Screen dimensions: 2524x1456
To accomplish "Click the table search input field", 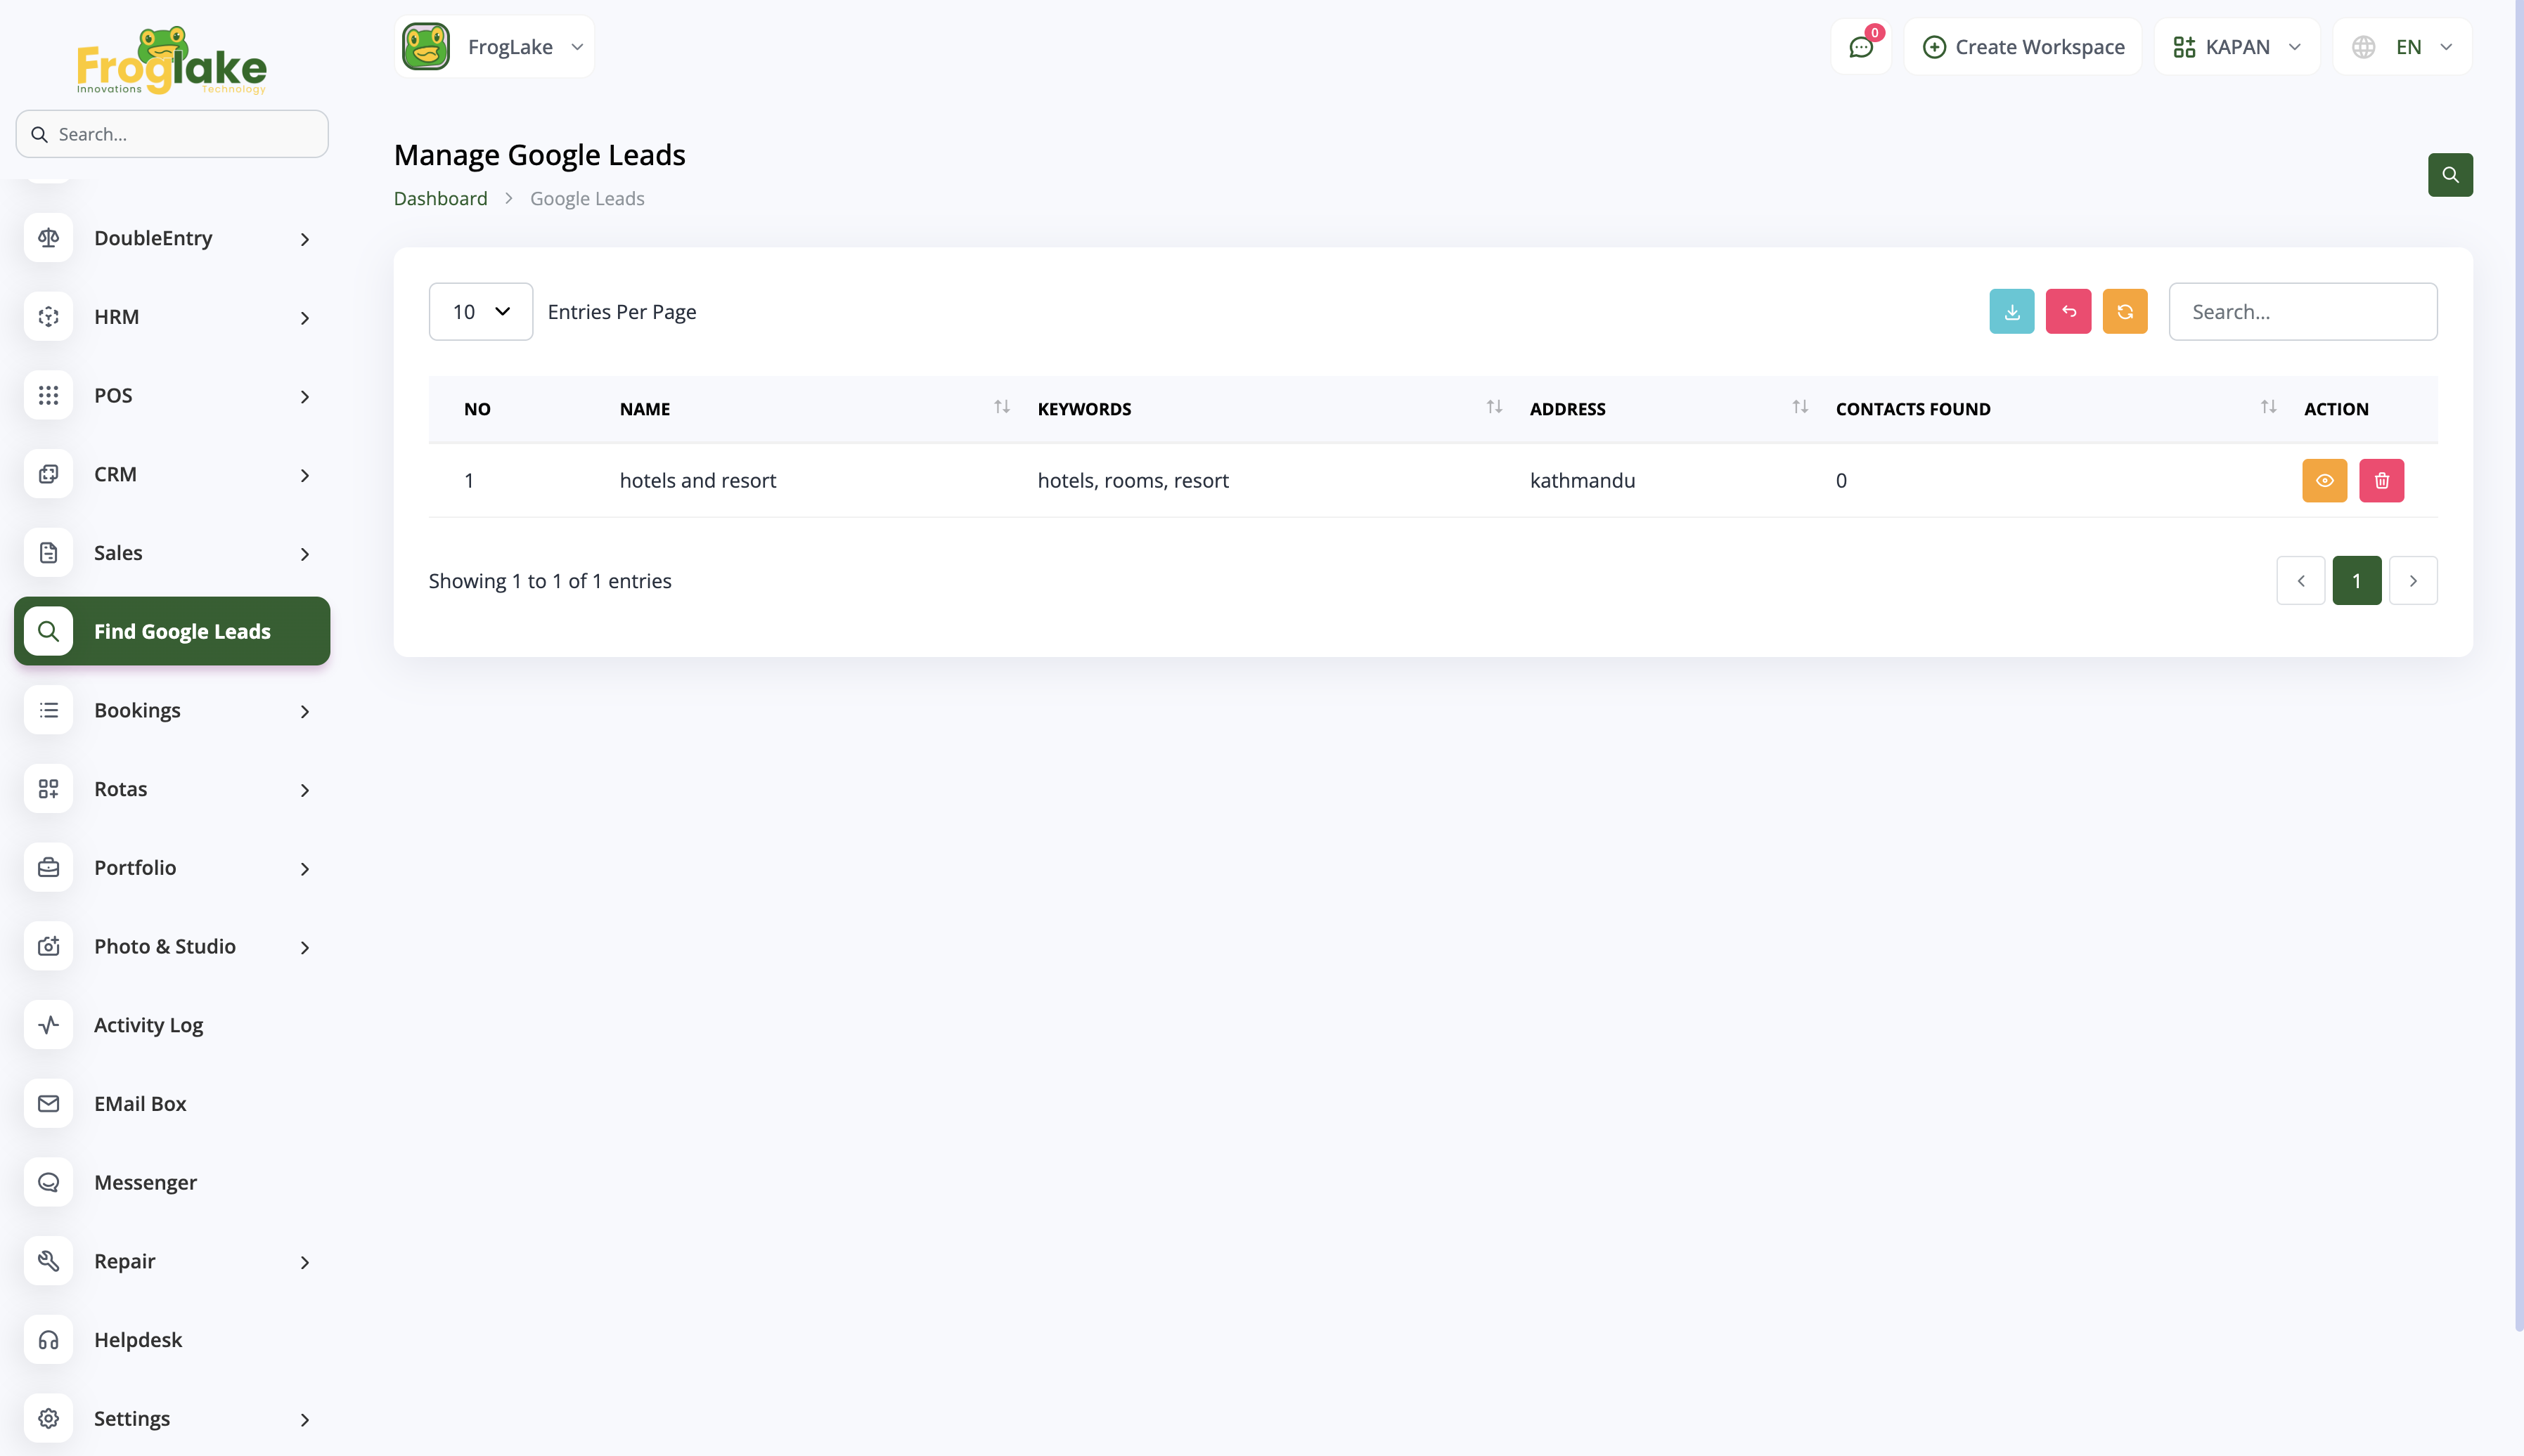I will coord(2302,312).
